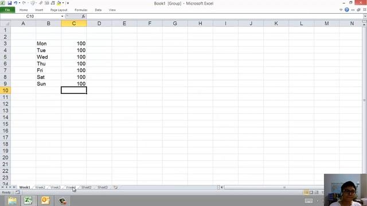Click cell containing Sun
367x206 pixels.
point(48,84)
